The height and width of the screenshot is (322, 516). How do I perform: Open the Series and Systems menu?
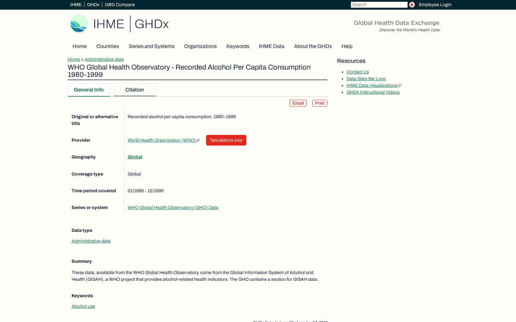(152, 46)
